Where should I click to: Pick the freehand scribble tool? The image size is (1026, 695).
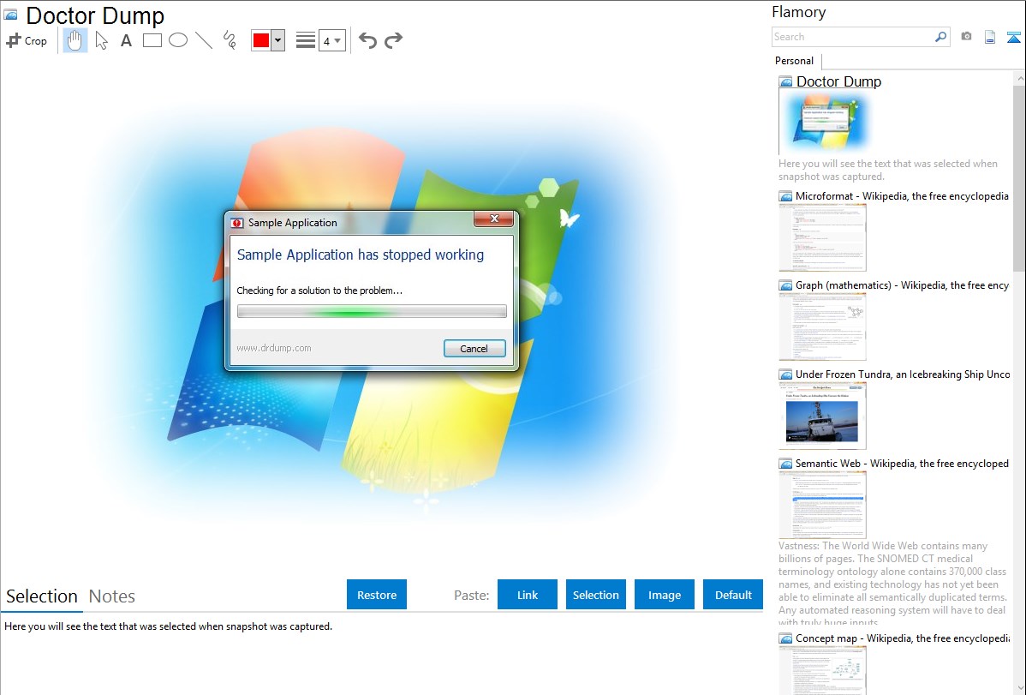pyautogui.click(x=230, y=40)
